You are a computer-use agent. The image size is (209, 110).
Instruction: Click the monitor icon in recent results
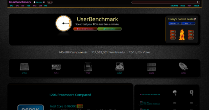click(x=175, y=92)
